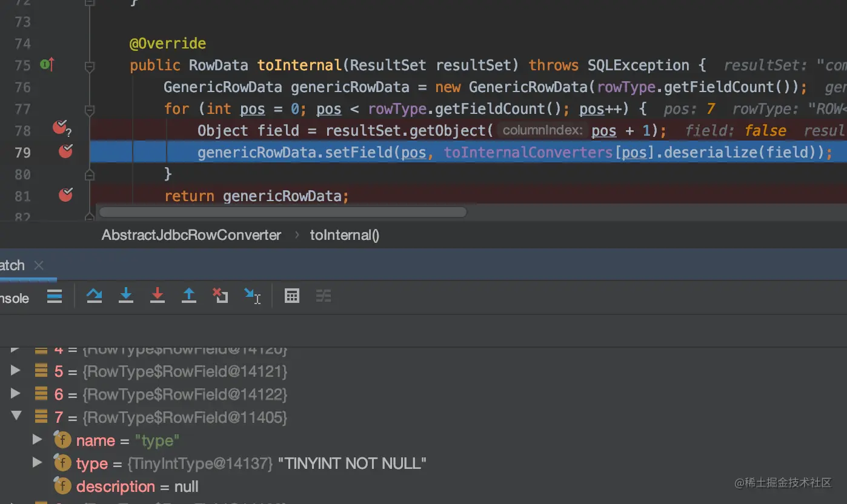Click the array element icon of row 6
Screen dimensions: 847x504
click(41, 394)
